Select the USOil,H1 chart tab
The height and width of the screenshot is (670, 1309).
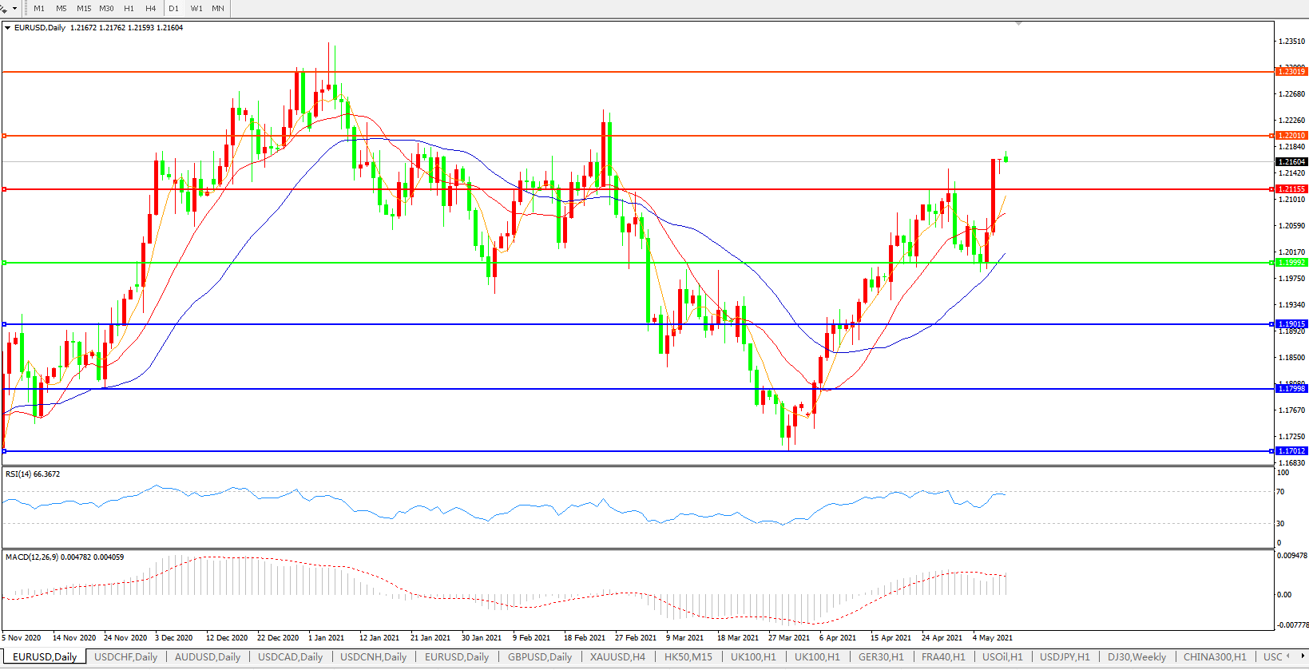(x=1002, y=657)
